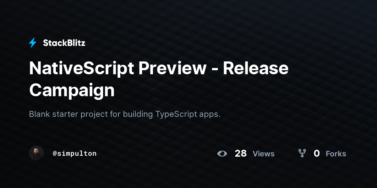Viewport: 377px width, 188px height.
Task: Click the hyphen in the project title
Action: [215, 70]
